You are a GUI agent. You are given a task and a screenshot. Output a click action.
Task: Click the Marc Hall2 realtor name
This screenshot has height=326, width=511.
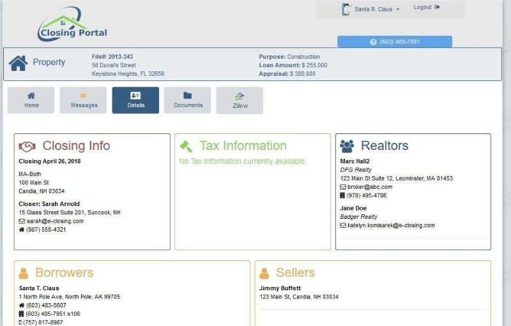[355, 161]
